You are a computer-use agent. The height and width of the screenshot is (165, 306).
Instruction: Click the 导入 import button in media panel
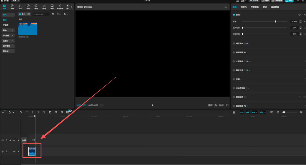[22, 14]
